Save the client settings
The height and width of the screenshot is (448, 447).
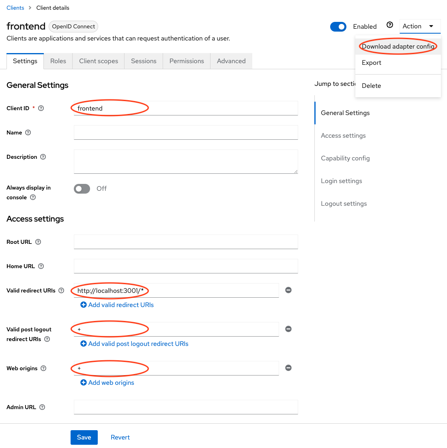point(84,437)
